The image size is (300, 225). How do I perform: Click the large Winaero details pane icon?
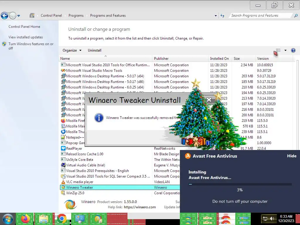[x=70, y=204]
